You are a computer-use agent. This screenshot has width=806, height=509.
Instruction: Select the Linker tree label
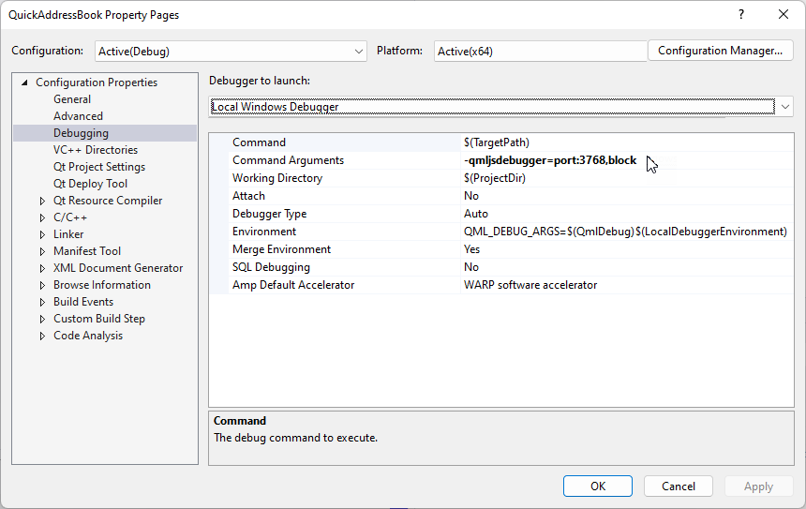point(68,234)
